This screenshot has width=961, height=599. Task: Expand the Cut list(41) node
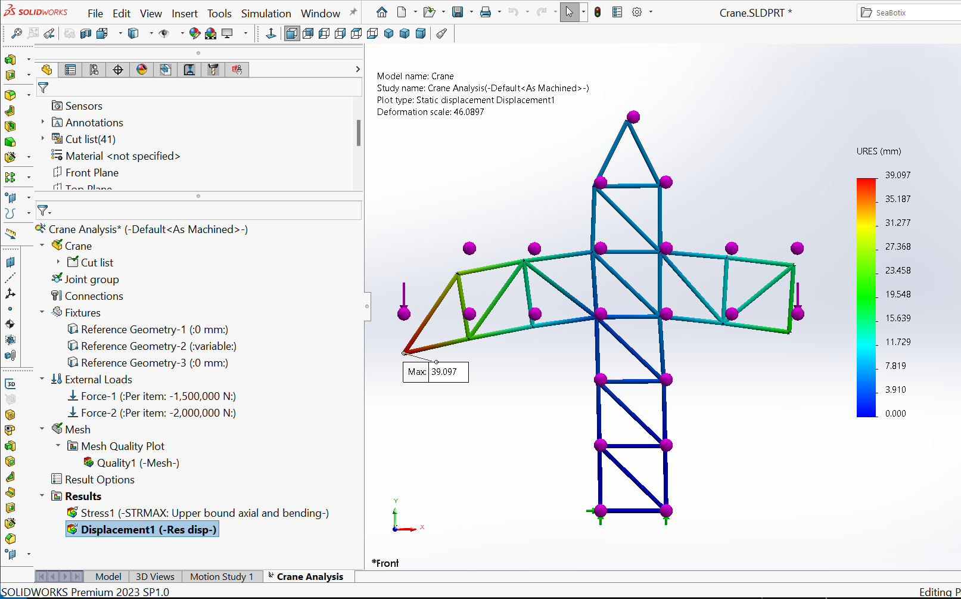(x=42, y=139)
